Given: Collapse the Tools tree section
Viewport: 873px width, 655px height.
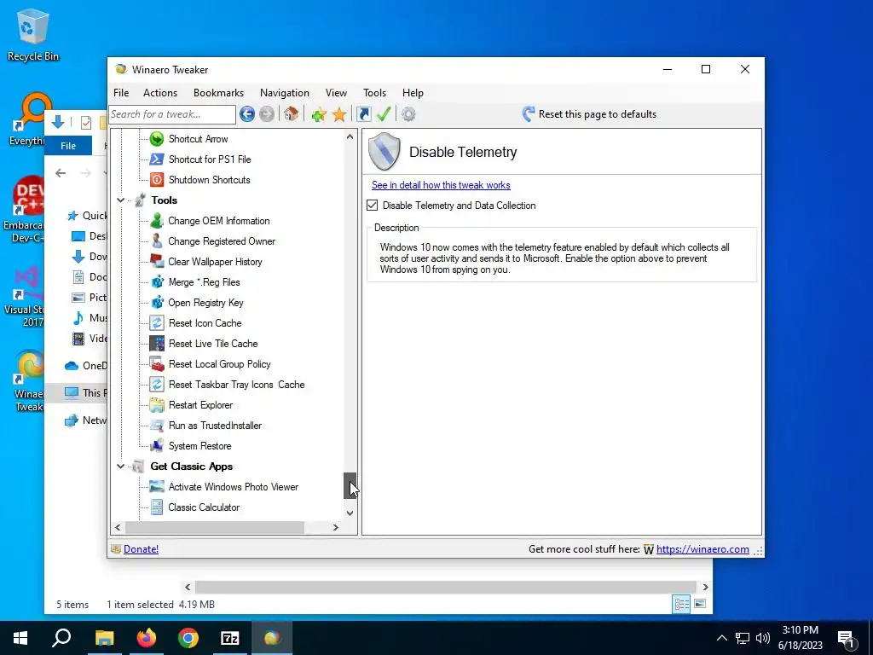Looking at the screenshot, I should pos(120,200).
